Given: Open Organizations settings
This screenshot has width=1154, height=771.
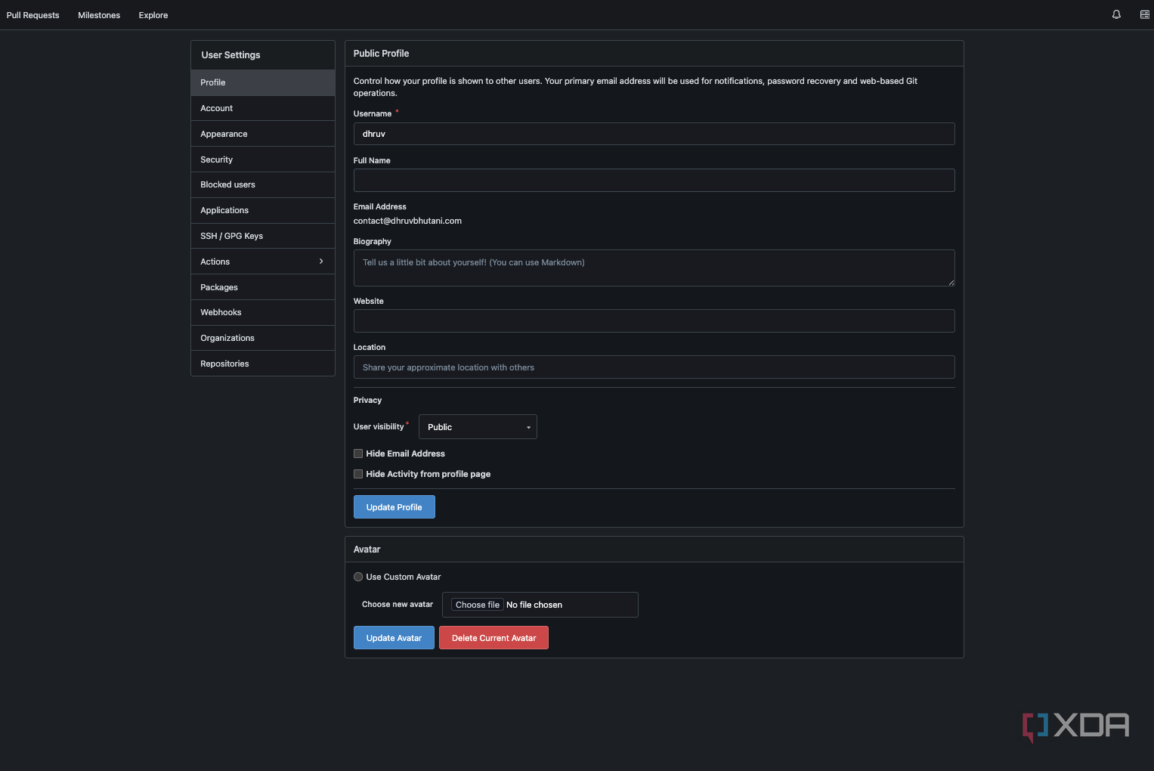Looking at the screenshot, I should pos(263,338).
